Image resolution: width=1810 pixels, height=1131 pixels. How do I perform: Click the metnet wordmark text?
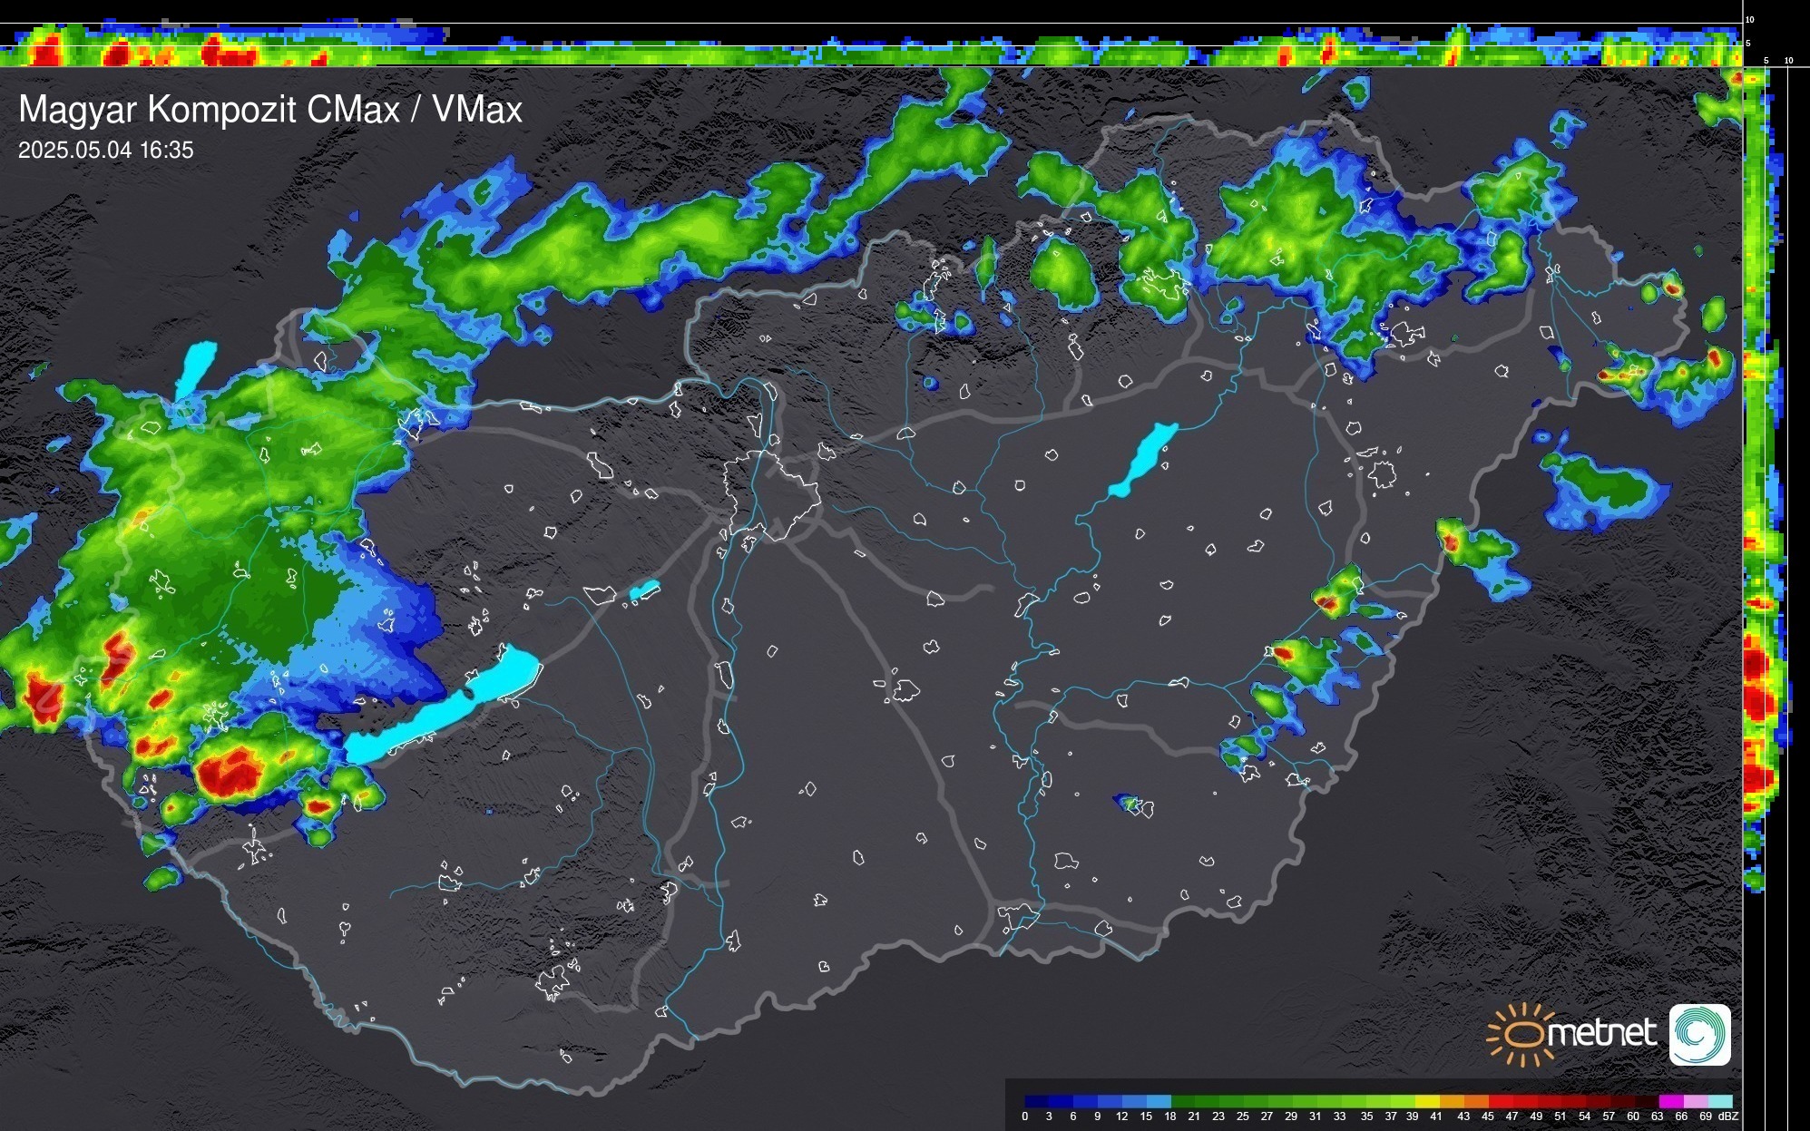[x=1601, y=1034]
